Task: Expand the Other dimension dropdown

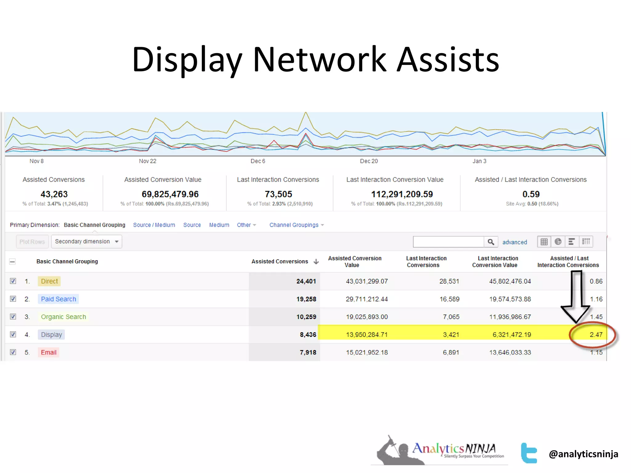Action: [246, 225]
